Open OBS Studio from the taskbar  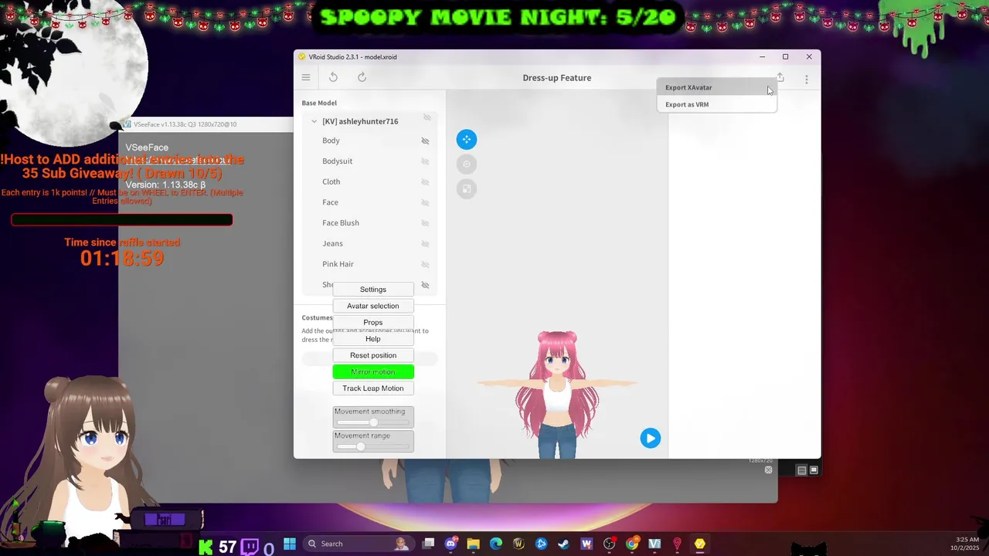click(610, 544)
